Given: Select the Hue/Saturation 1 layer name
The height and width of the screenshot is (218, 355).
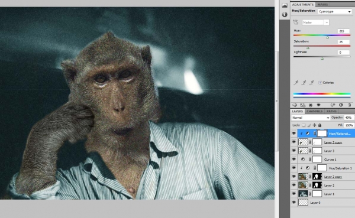Looking at the screenshot, I should click(x=340, y=168).
